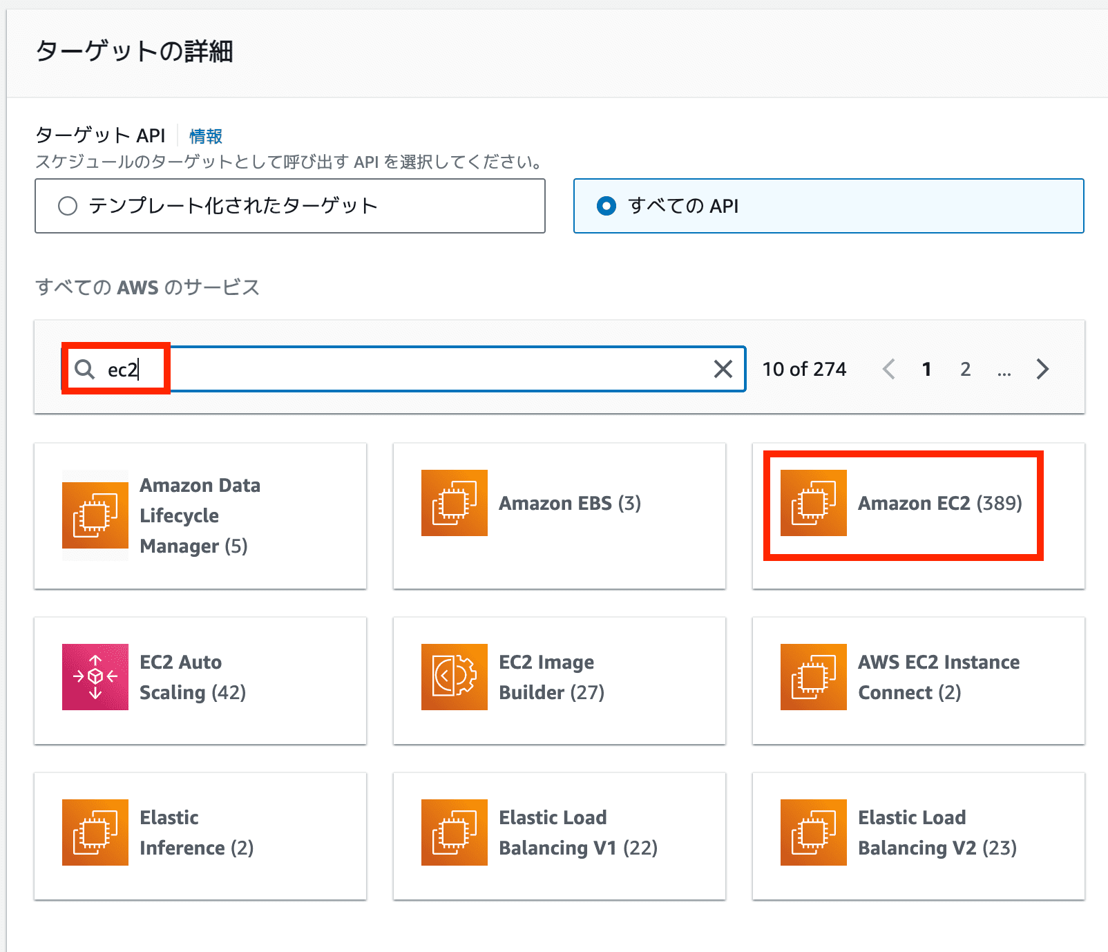Open results page 2
The image size is (1108, 952).
coord(966,369)
